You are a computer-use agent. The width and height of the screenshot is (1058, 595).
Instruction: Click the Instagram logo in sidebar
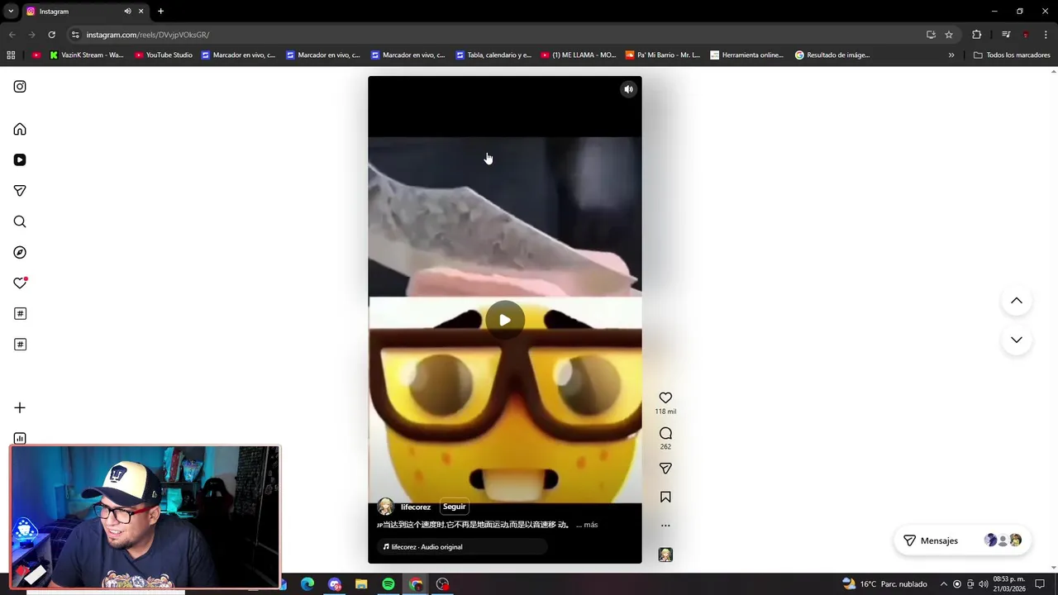click(20, 87)
